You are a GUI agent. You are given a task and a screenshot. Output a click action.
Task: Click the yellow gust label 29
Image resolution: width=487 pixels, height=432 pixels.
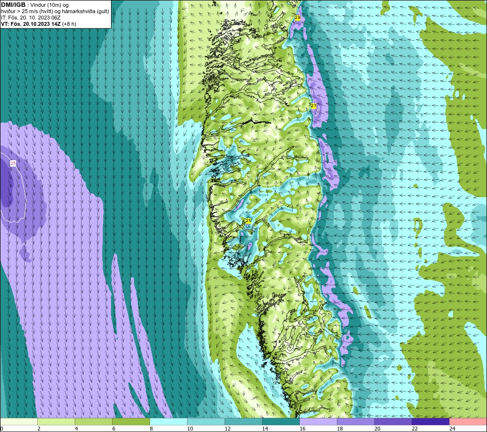click(297, 18)
